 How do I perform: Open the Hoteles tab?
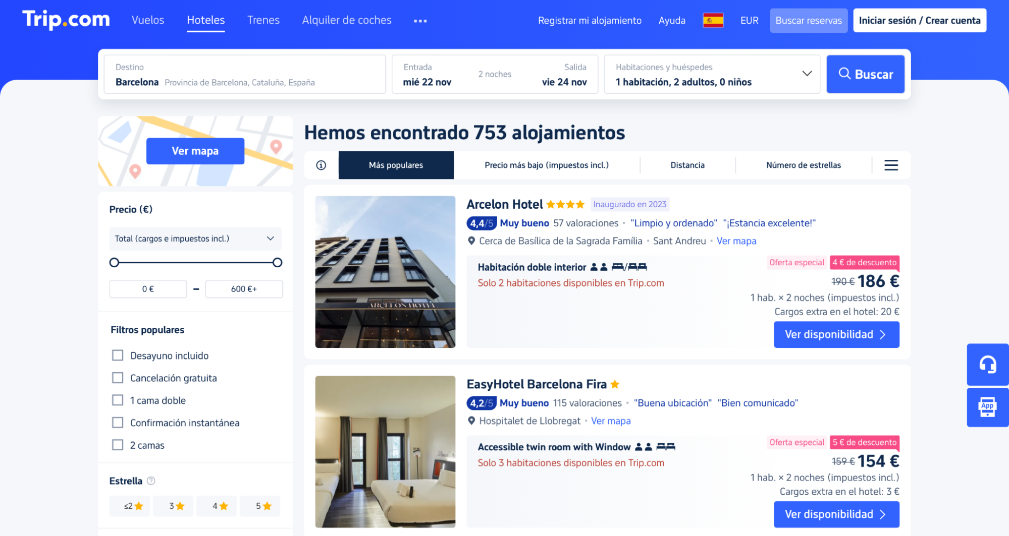click(206, 20)
